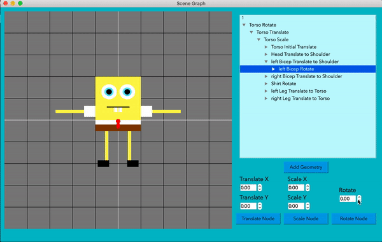Click the Scale Node button
The height and width of the screenshot is (242, 382).
[x=306, y=218]
